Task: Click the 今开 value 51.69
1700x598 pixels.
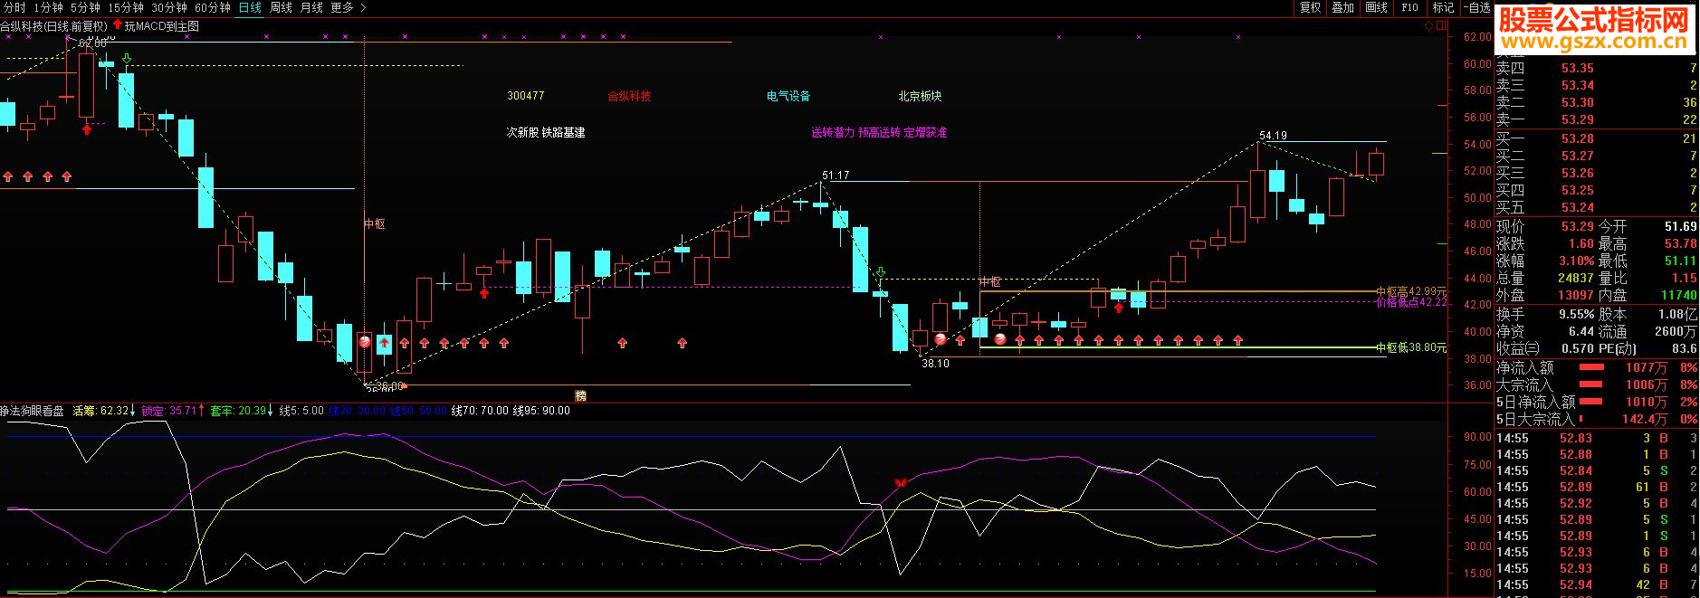Action: click(1680, 226)
